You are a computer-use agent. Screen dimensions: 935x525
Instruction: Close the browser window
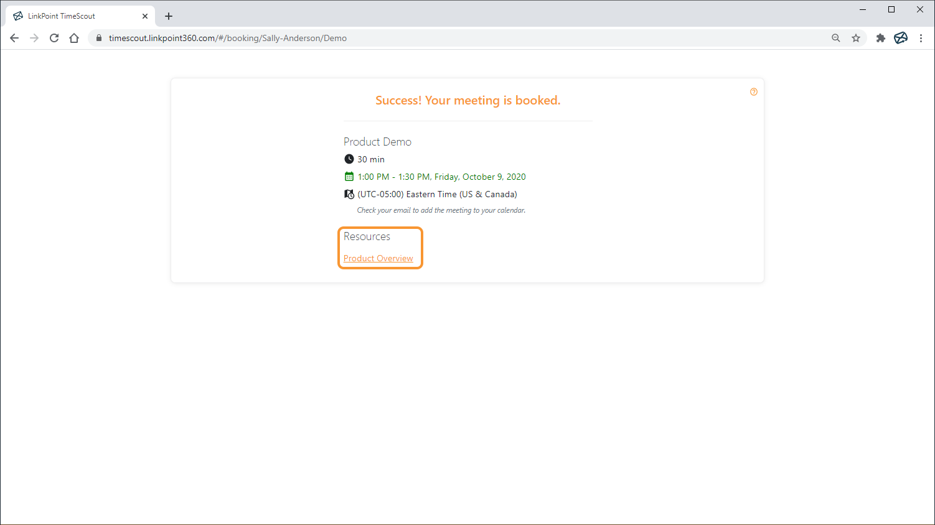pyautogui.click(x=920, y=9)
